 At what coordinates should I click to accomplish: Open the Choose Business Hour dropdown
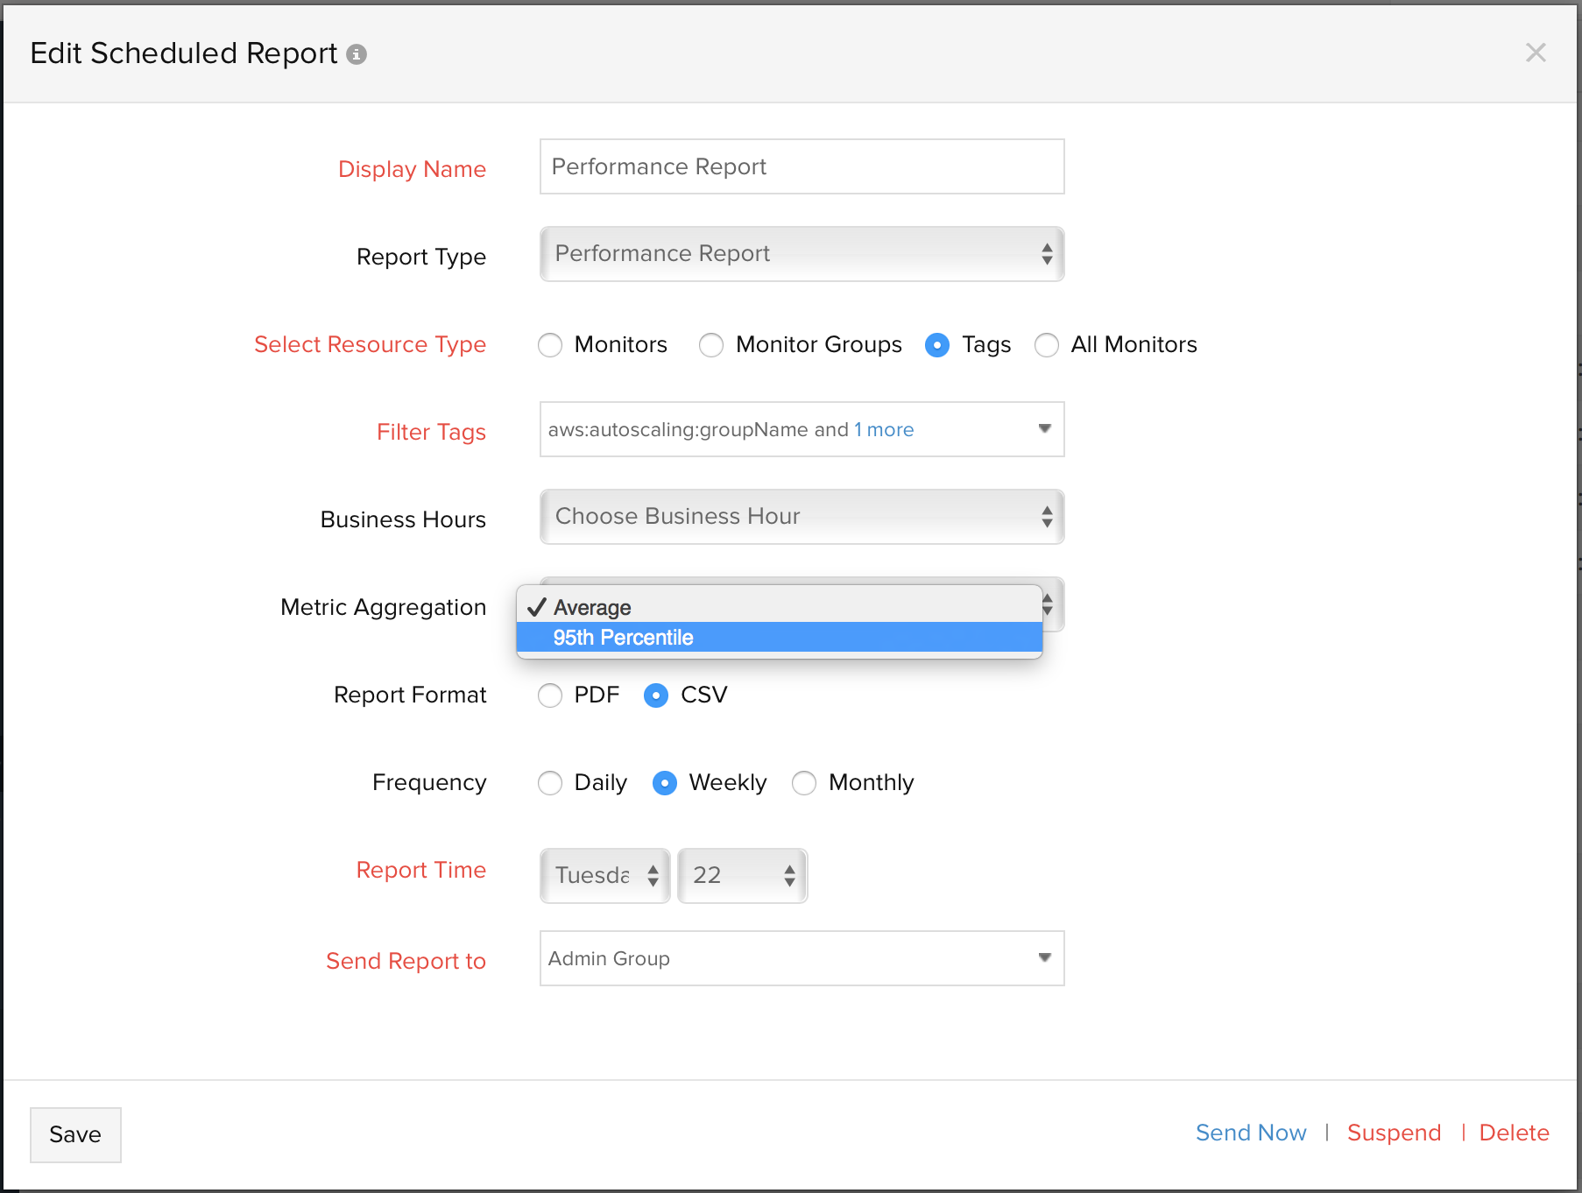pos(802,517)
